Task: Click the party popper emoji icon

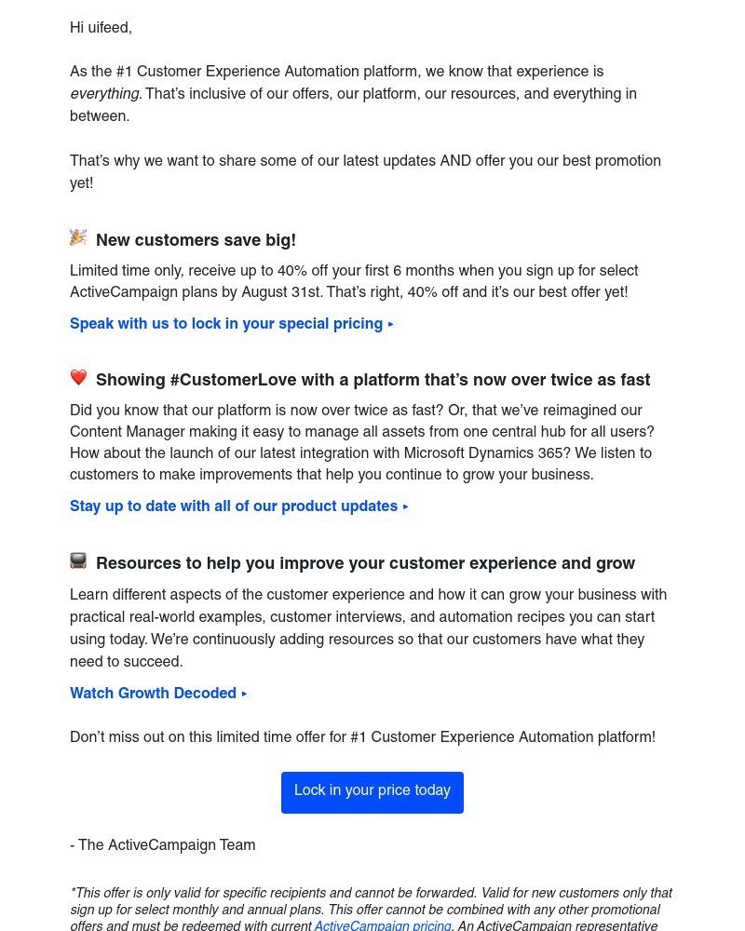Action: (78, 238)
